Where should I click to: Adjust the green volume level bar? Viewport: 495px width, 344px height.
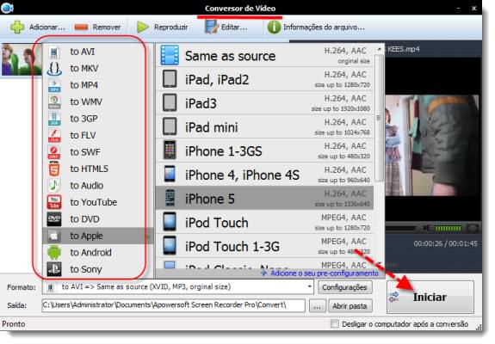click(x=449, y=228)
